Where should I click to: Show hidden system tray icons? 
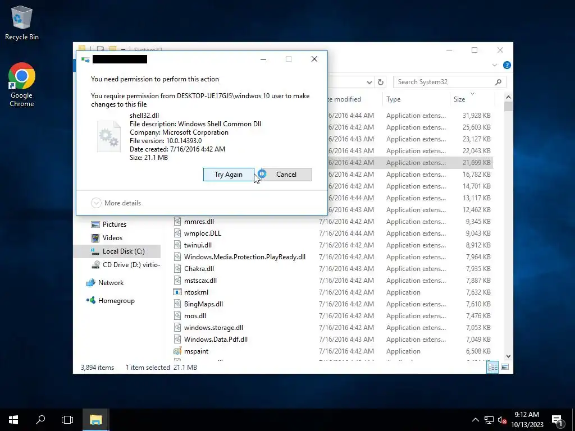pos(475,420)
